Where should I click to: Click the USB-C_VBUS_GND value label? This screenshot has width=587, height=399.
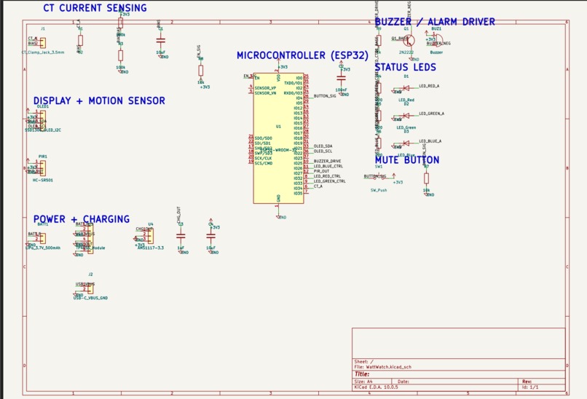pos(90,299)
